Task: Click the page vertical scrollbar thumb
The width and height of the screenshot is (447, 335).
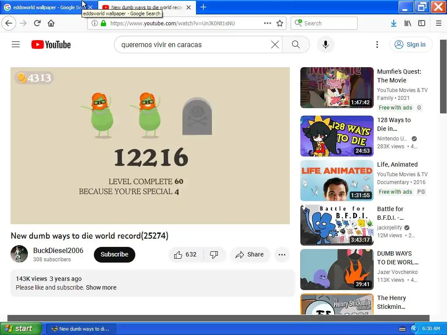Action: click(444, 76)
